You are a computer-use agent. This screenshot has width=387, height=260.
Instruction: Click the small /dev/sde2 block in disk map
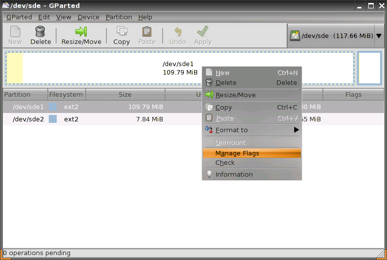(370, 68)
